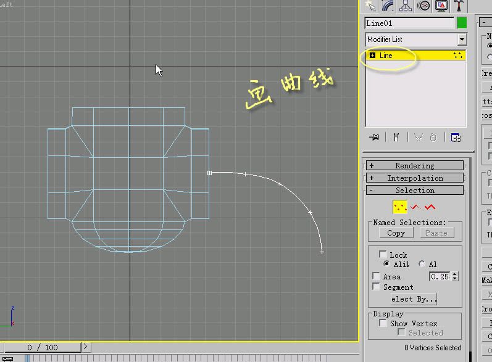Enable Show Vertex Numbers checkbox

383,323
